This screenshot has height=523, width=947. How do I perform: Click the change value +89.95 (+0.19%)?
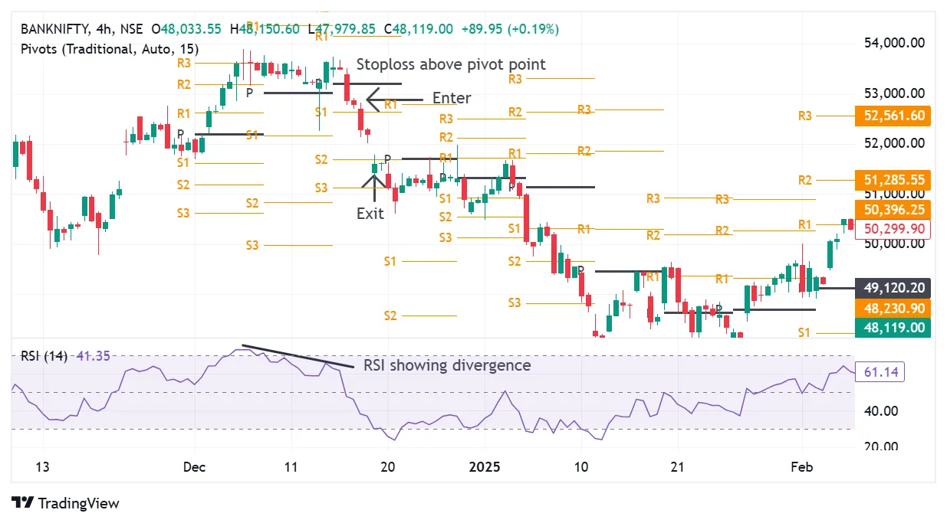(x=510, y=29)
